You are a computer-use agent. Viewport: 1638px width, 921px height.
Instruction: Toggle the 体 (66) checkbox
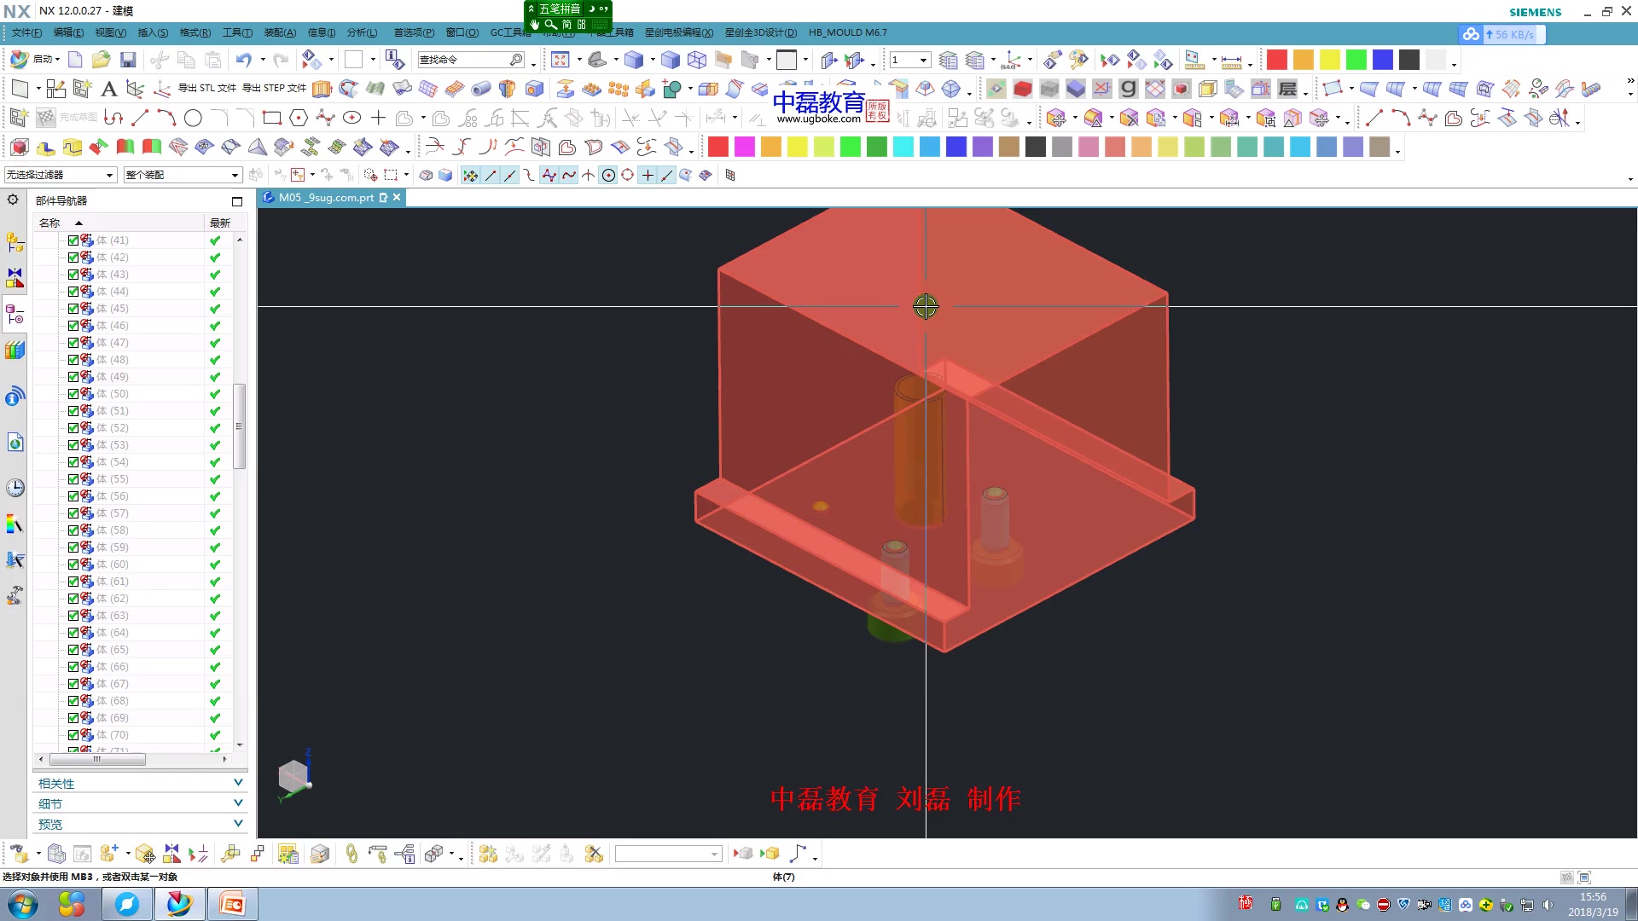pyautogui.click(x=73, y=667)
